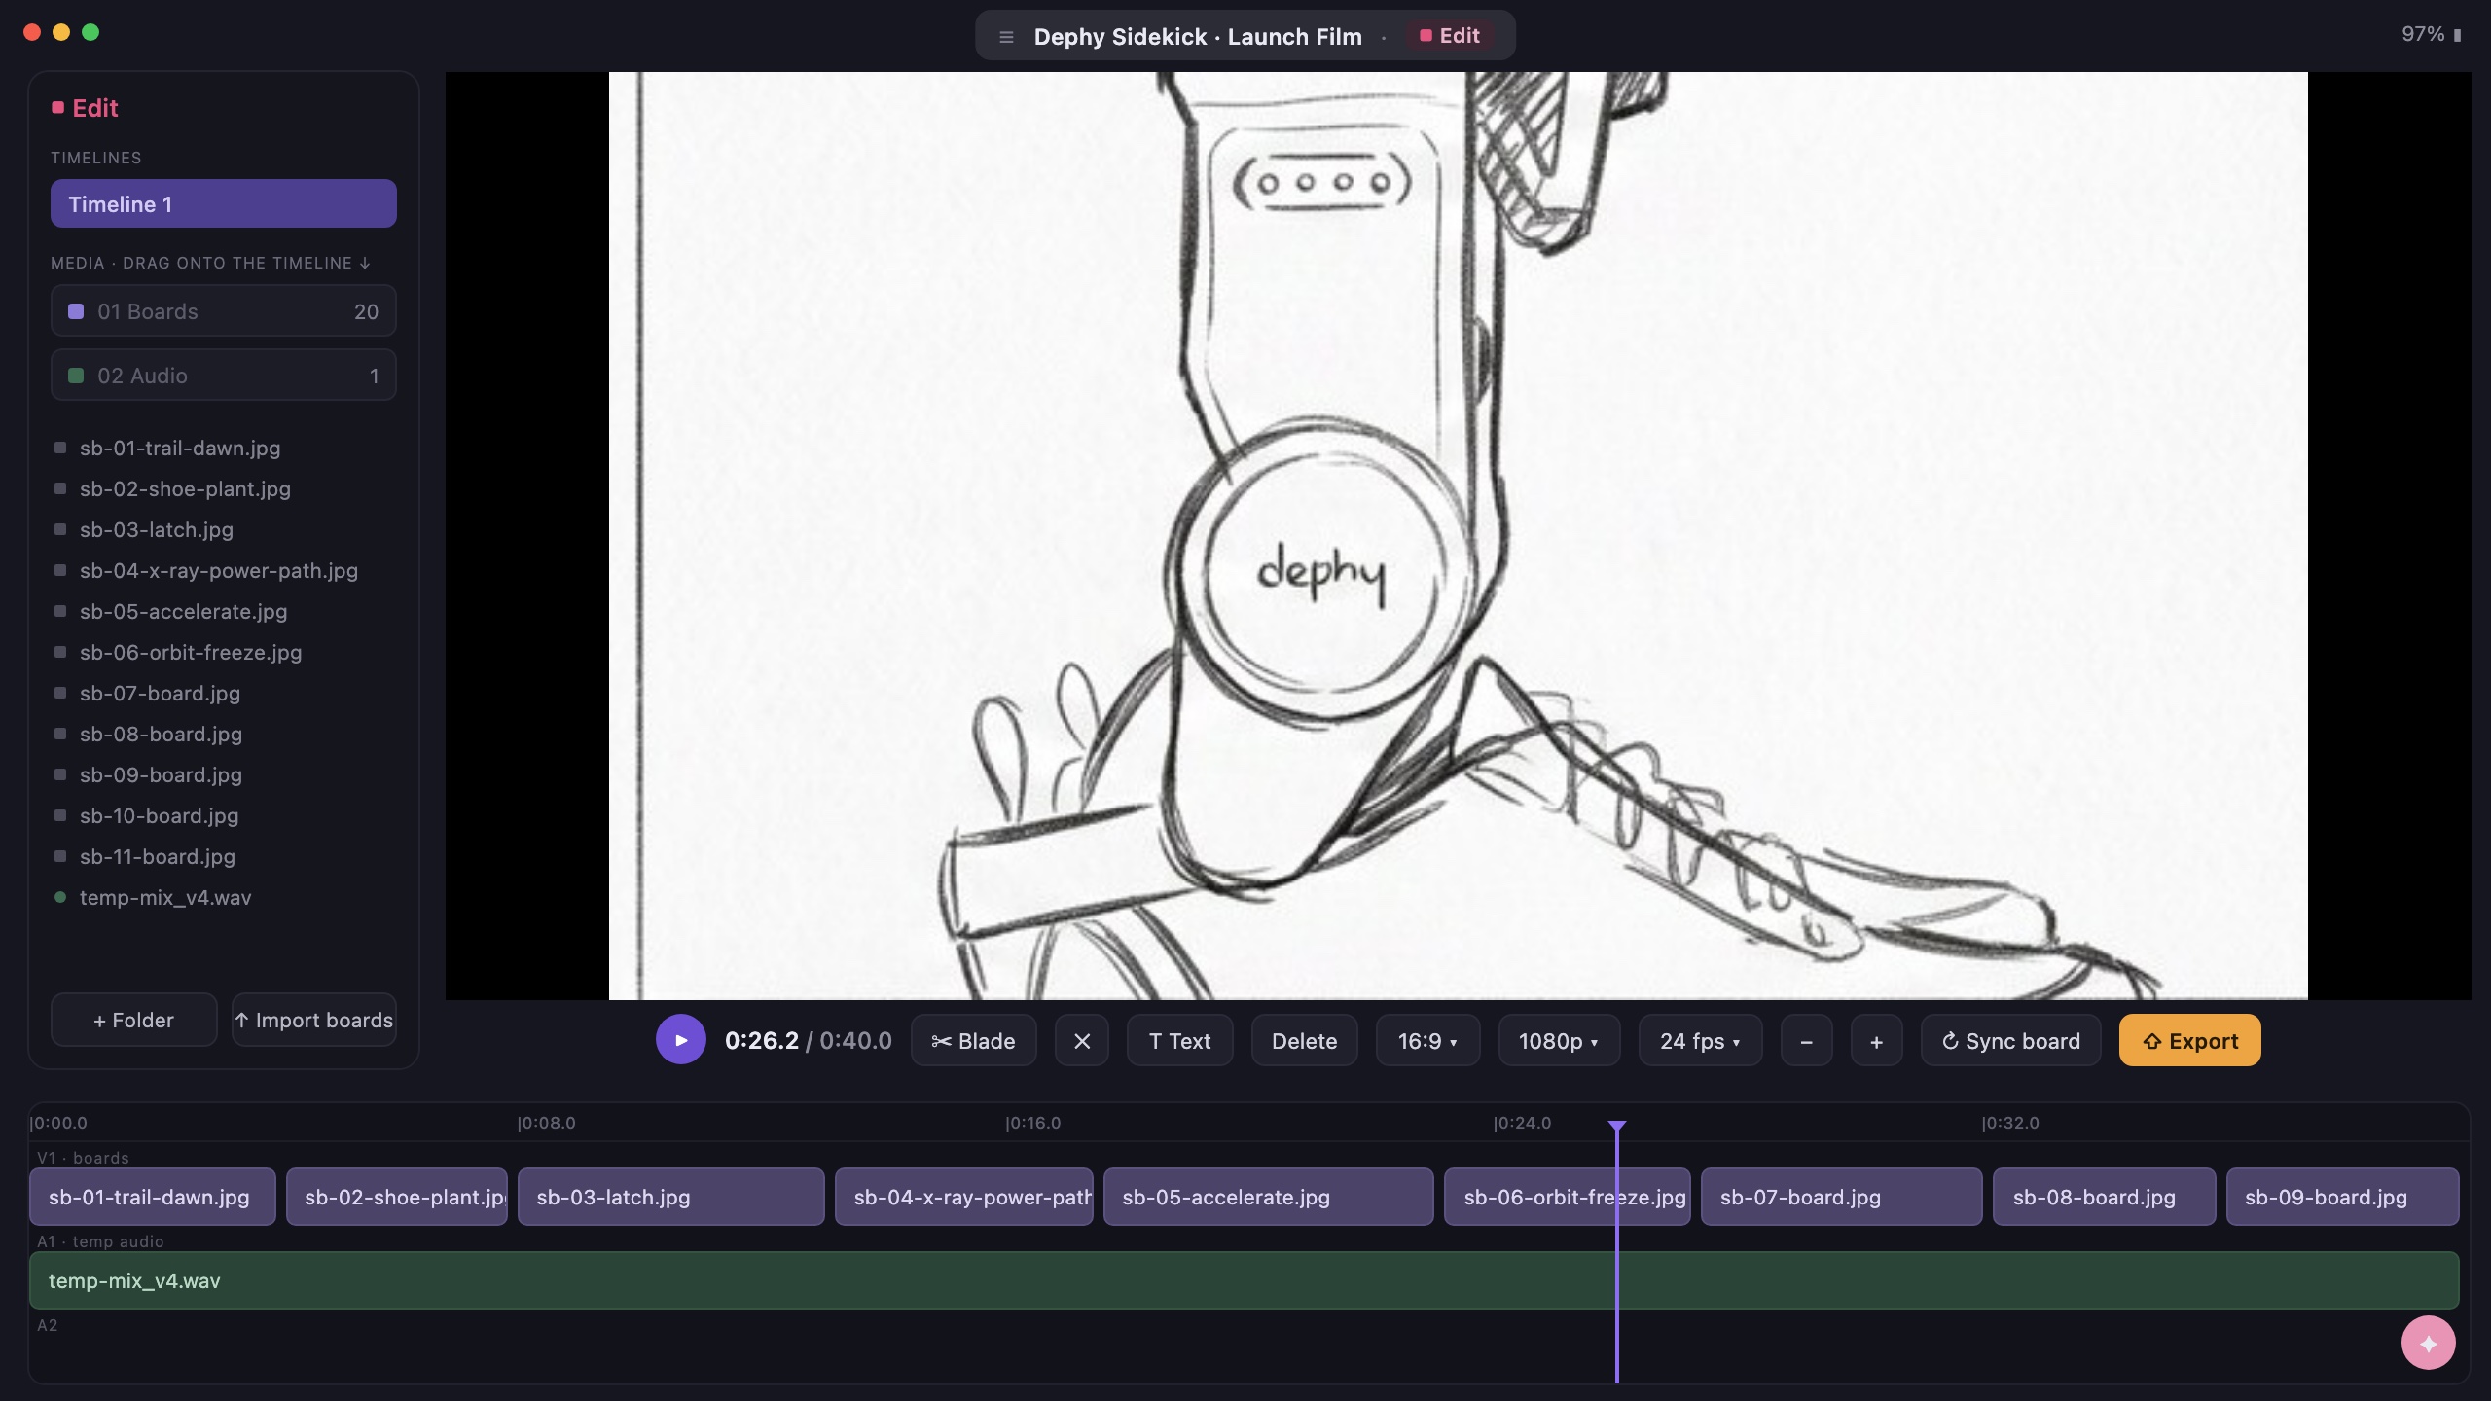Click the pink sparkle assistant button
Screen dimensions: 2491x1401
coord(2428,1343)
